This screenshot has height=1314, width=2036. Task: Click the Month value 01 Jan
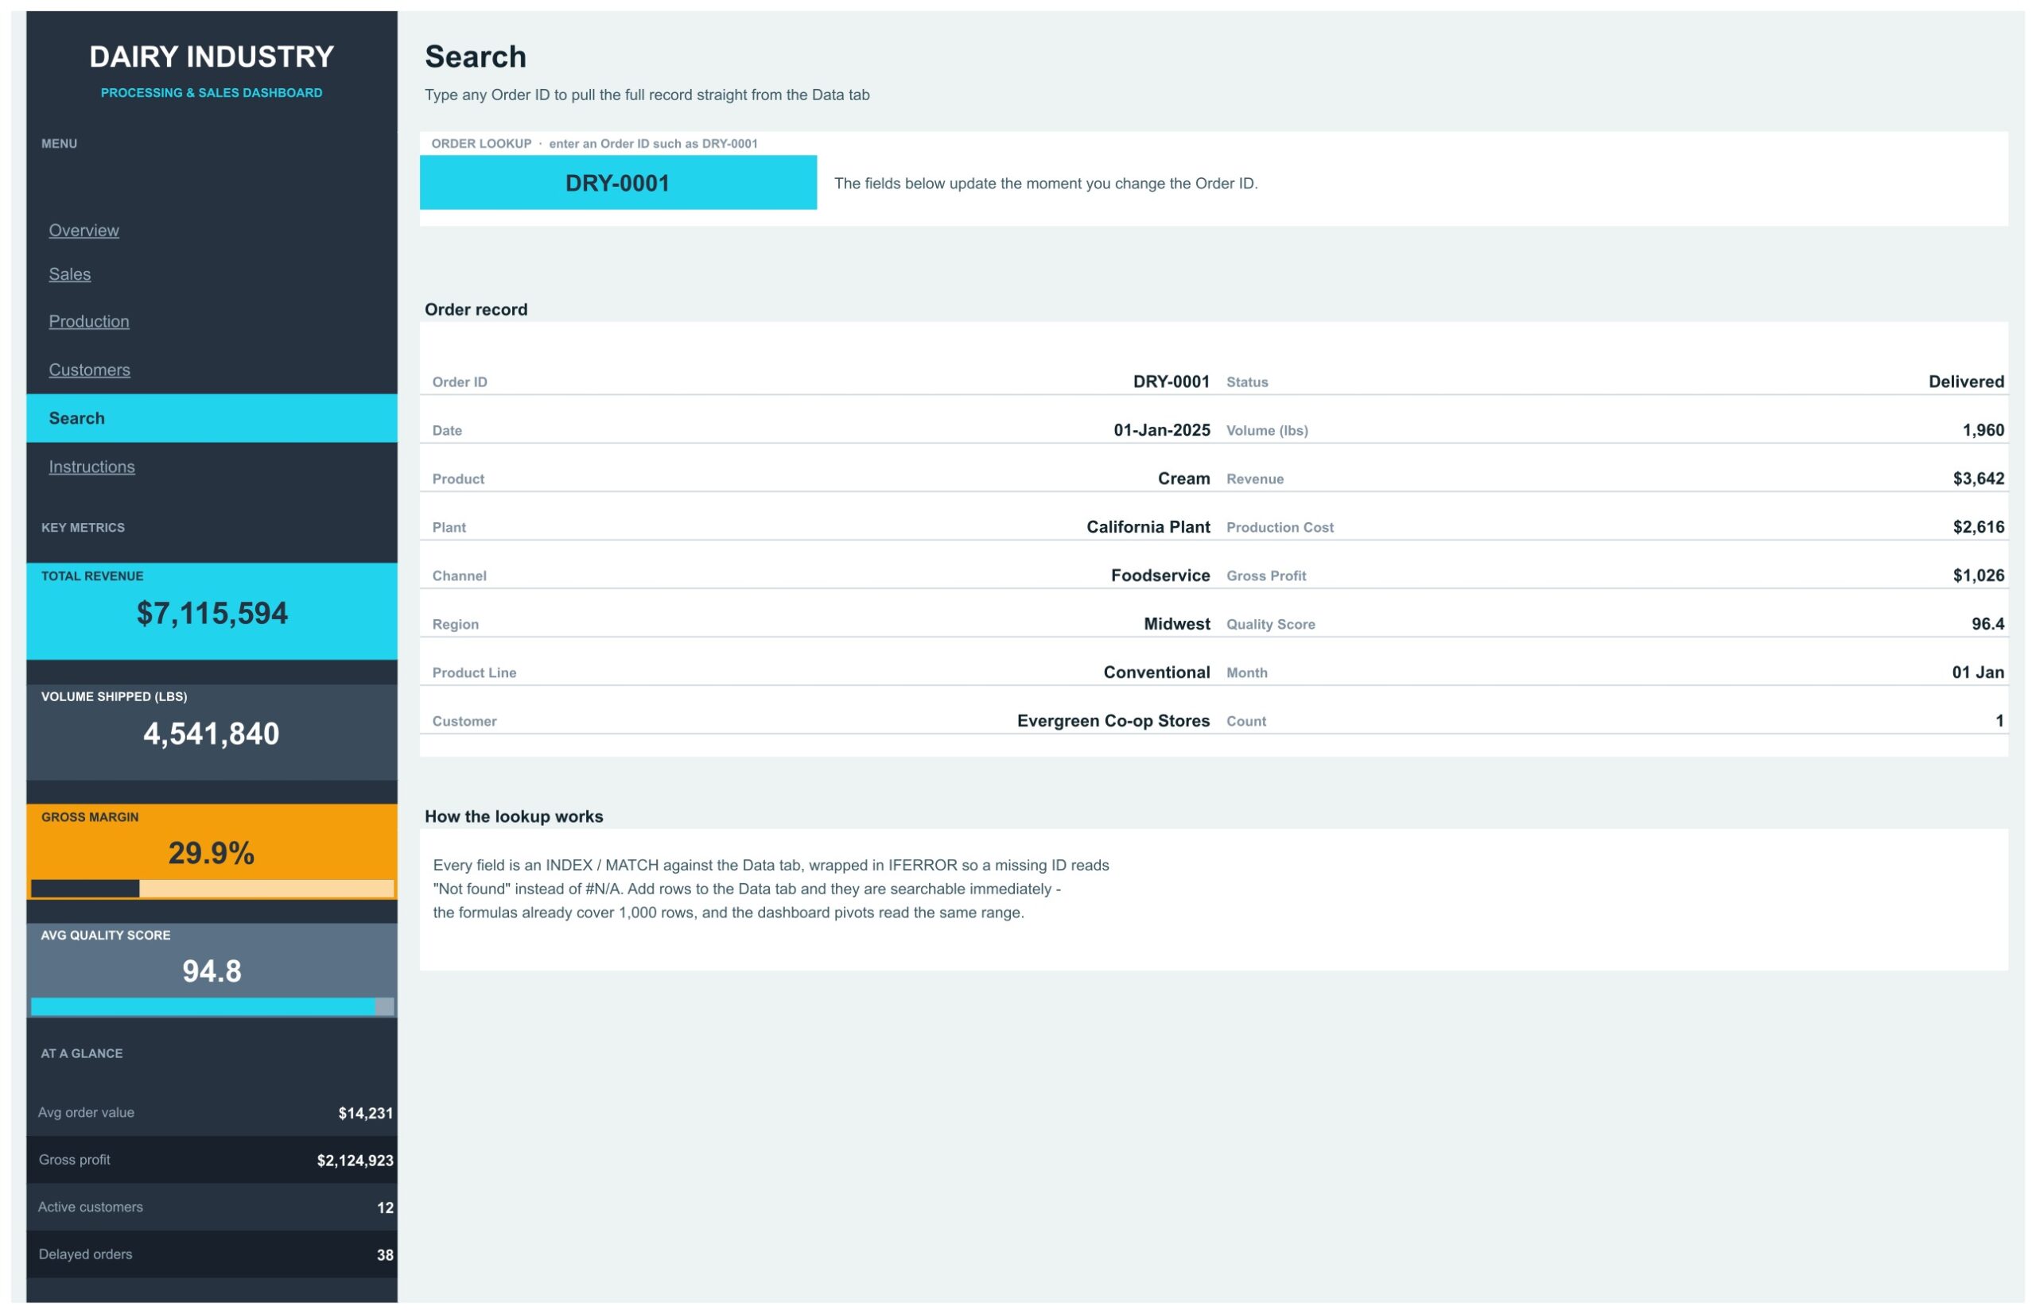coord(1978,673)
